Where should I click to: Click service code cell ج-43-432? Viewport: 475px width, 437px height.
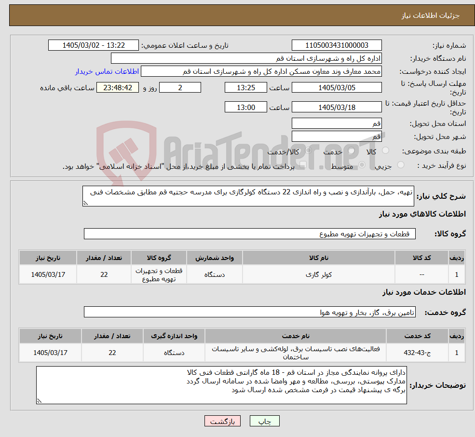coord(418,353)
